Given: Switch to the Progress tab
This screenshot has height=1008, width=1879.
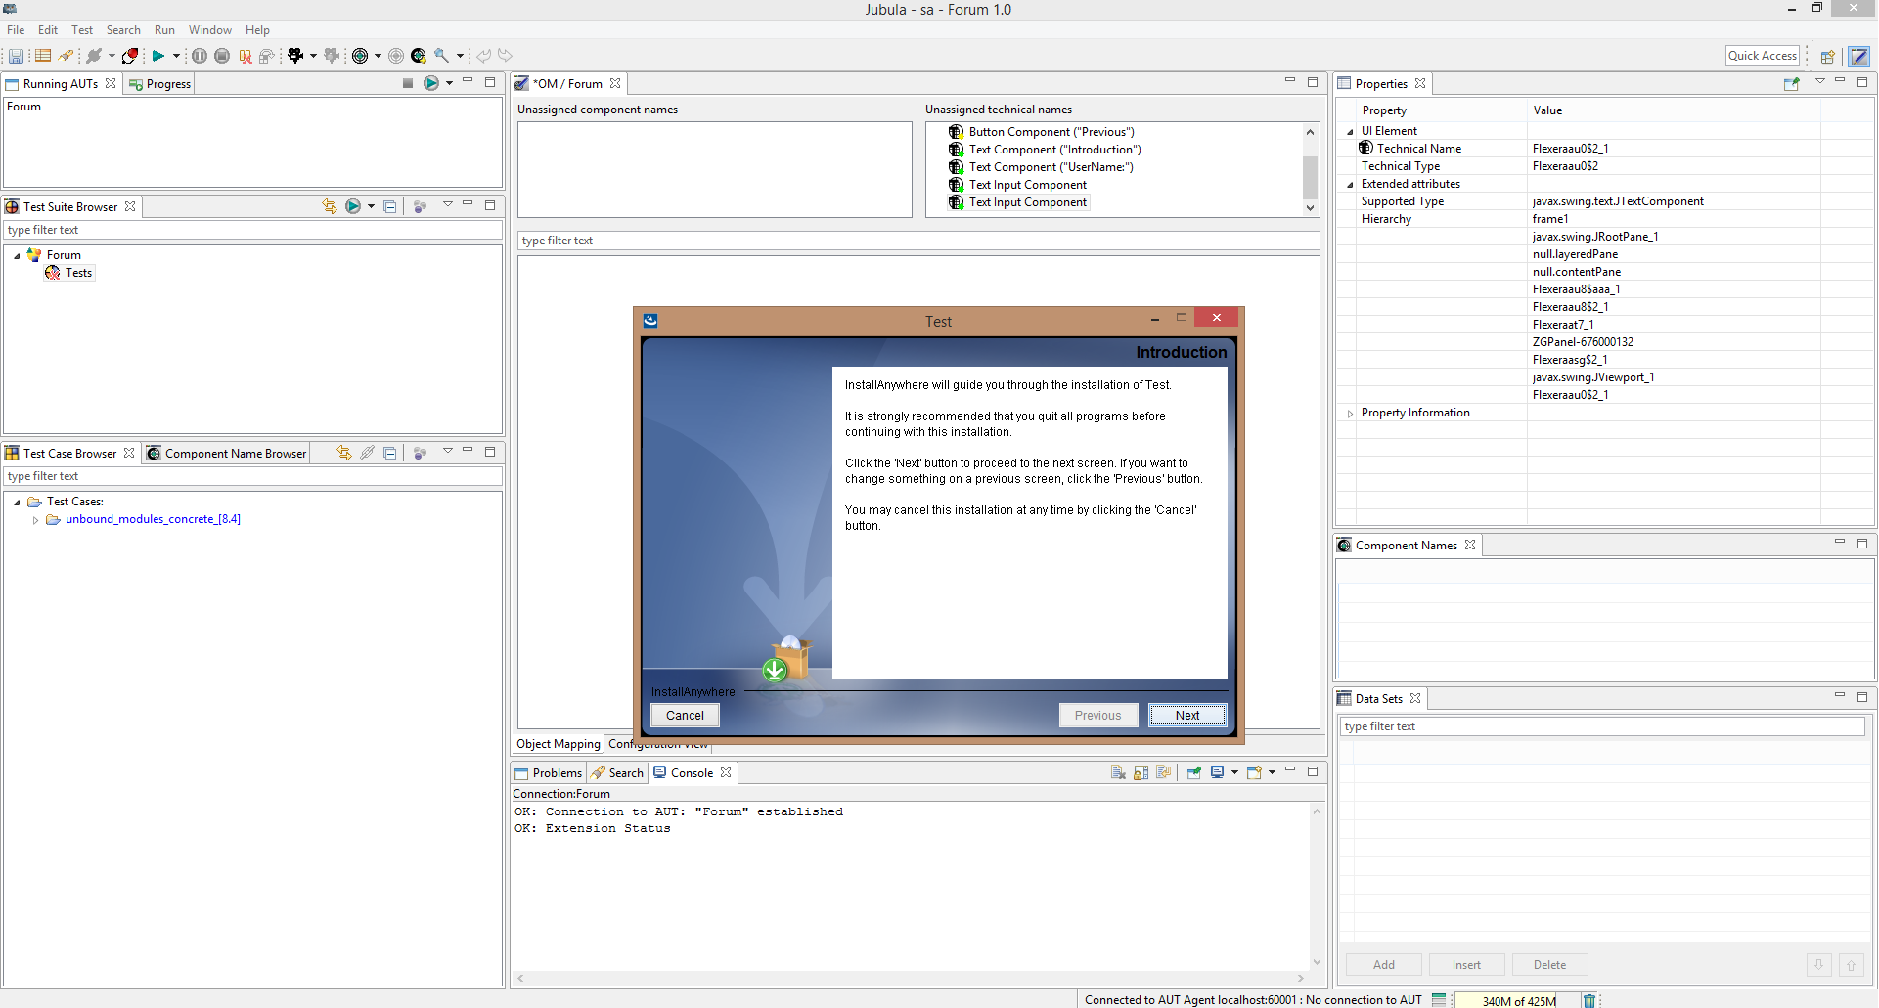Looking at the screenshot, I should [x=159, y=84].
